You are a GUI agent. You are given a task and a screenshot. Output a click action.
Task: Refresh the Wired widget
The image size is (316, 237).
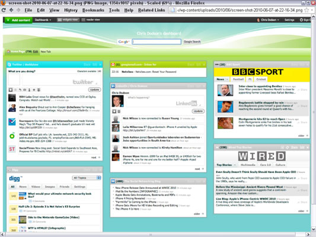pyautogui.click(x=287, y=148)
